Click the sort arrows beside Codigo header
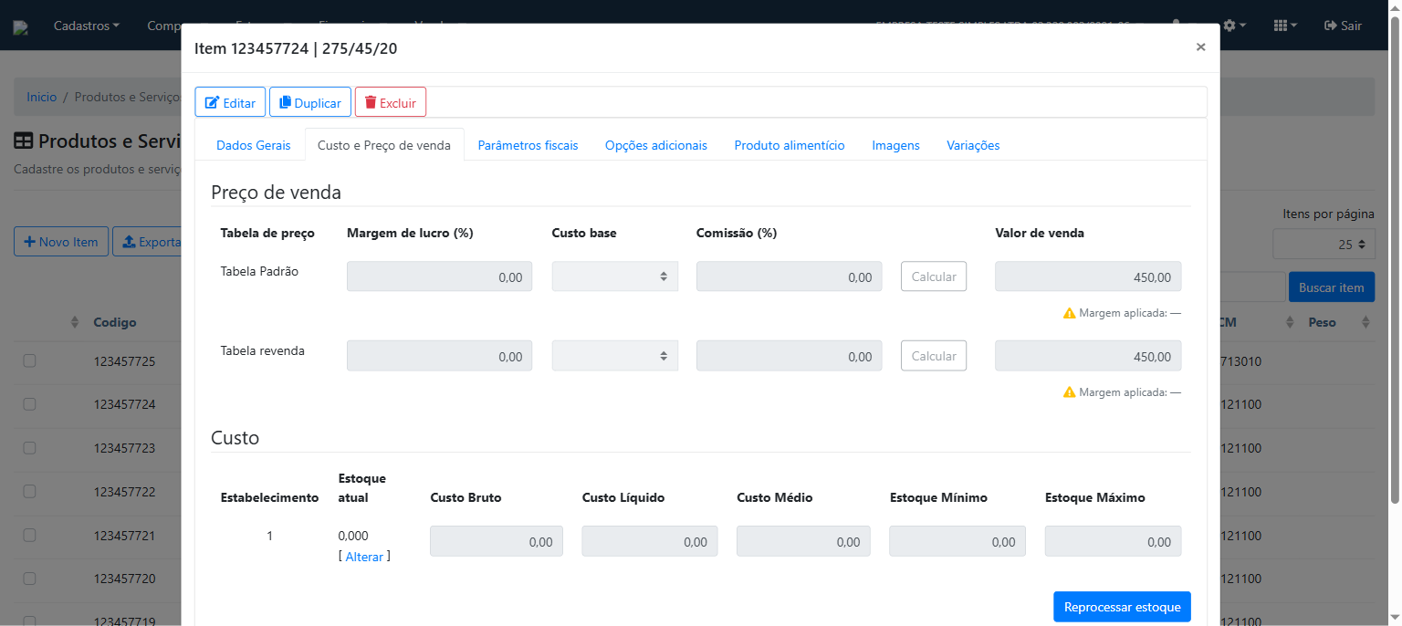Image resolution: width=1402 pixels, height=626 pixels. click(75, 322)
